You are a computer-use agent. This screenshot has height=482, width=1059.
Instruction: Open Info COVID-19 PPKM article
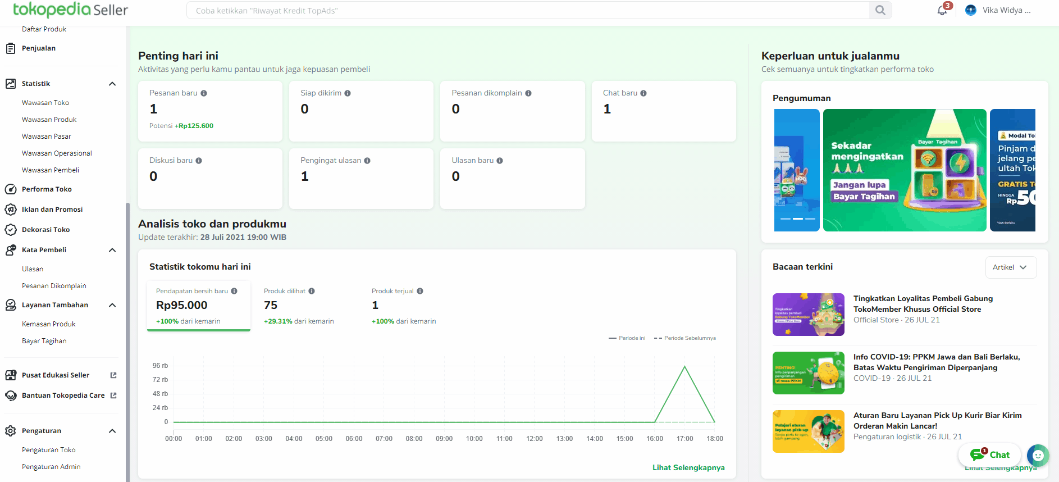(x=937, y=362)
